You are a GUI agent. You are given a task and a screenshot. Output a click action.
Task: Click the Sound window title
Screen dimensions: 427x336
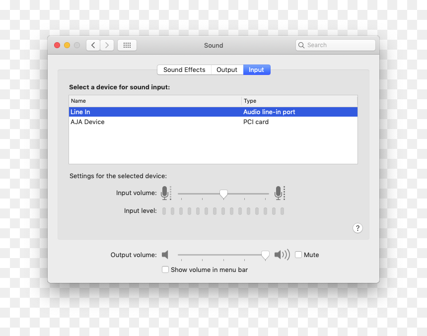coord(213,46)
